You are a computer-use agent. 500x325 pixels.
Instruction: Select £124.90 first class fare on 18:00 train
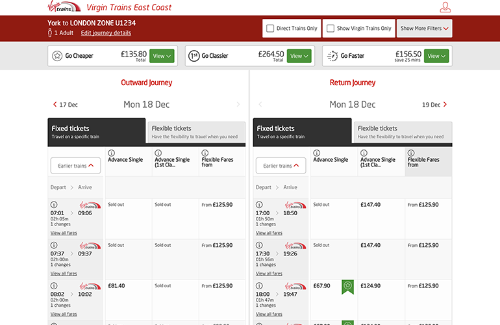coord(371,286)
